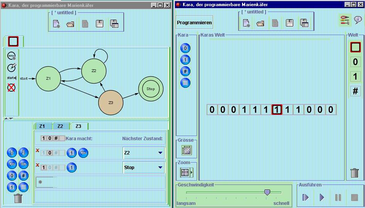Select the 0 symbol in Welt palette

tap(355, 62)
